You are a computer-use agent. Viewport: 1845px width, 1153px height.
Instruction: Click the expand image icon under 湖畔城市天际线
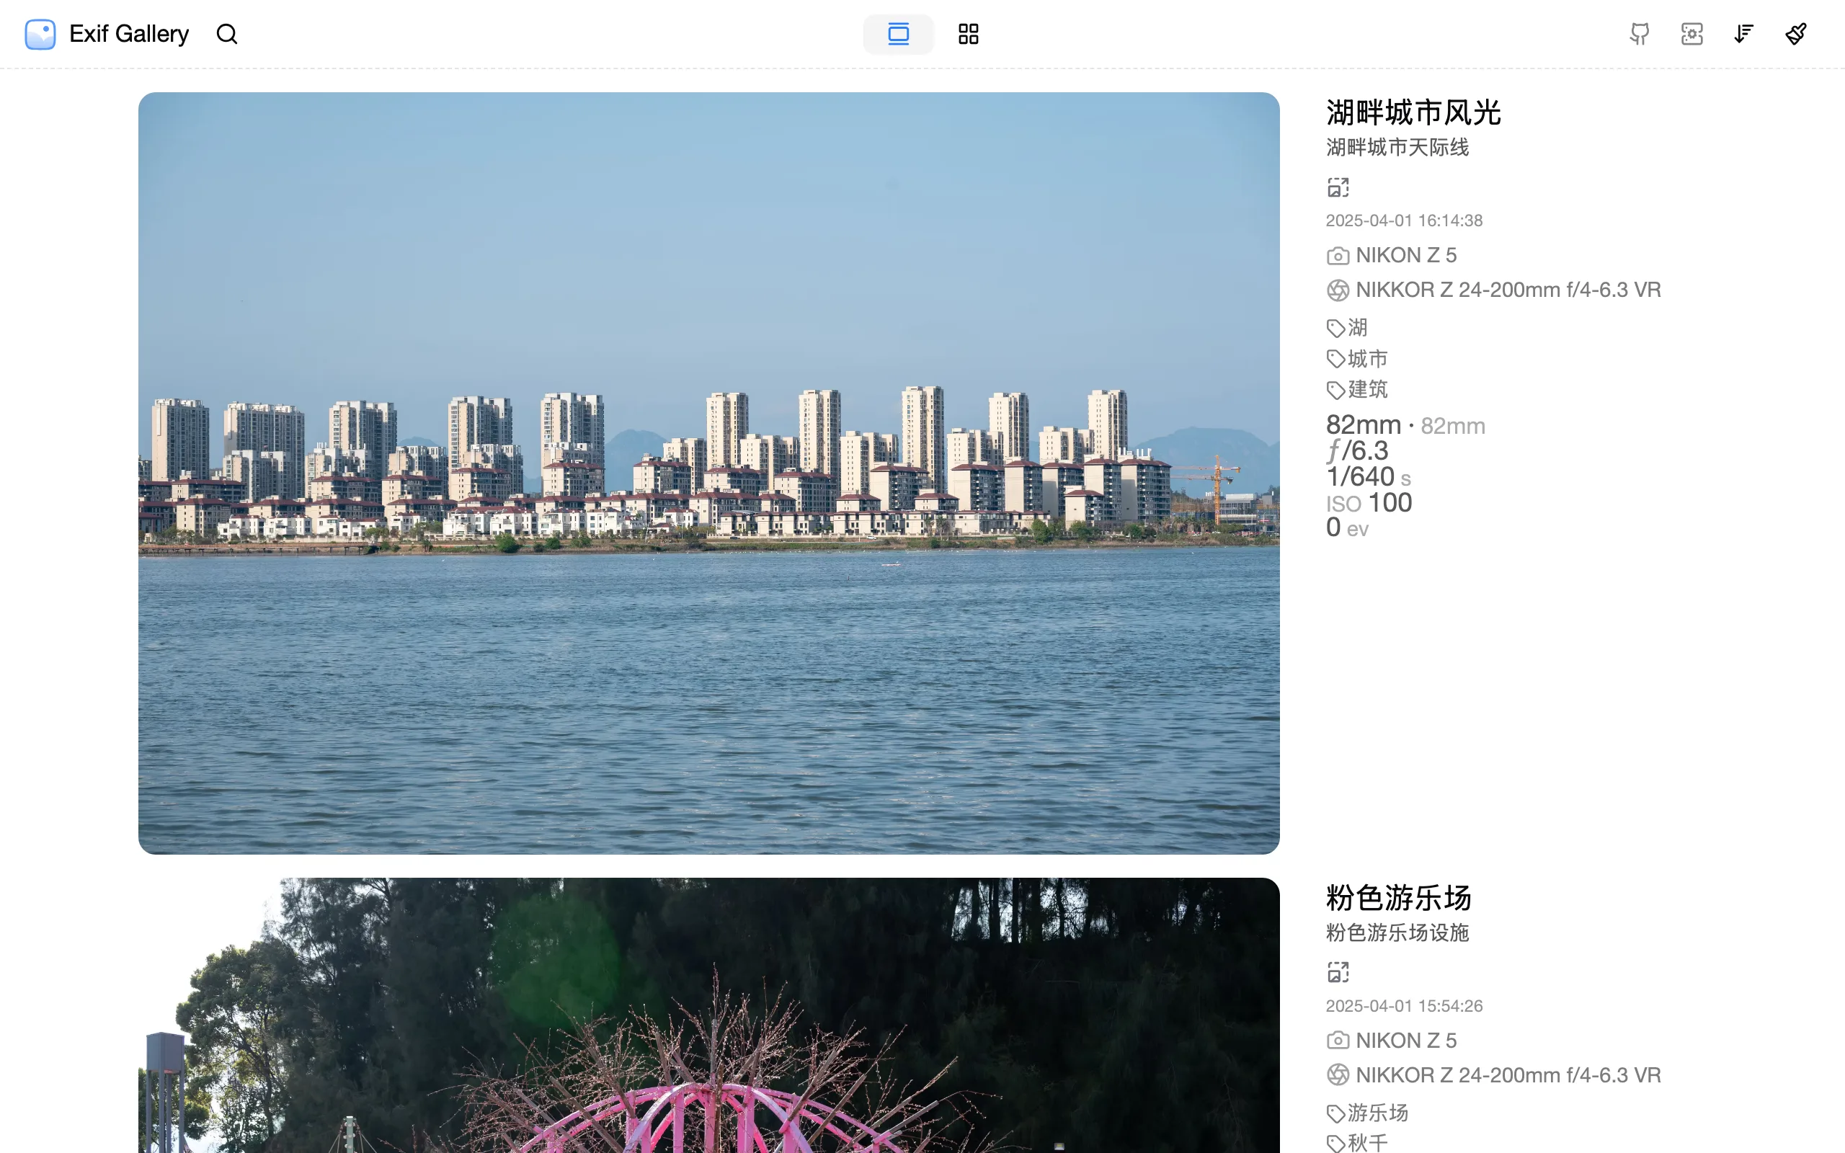[1337, 187]
